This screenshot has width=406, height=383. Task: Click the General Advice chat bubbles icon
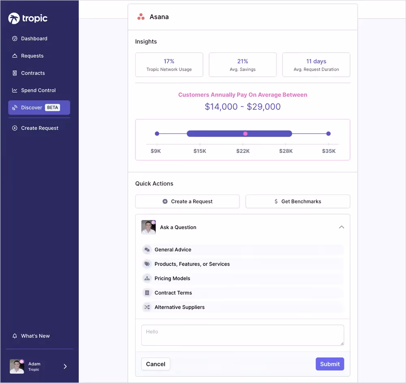point(147,250)
